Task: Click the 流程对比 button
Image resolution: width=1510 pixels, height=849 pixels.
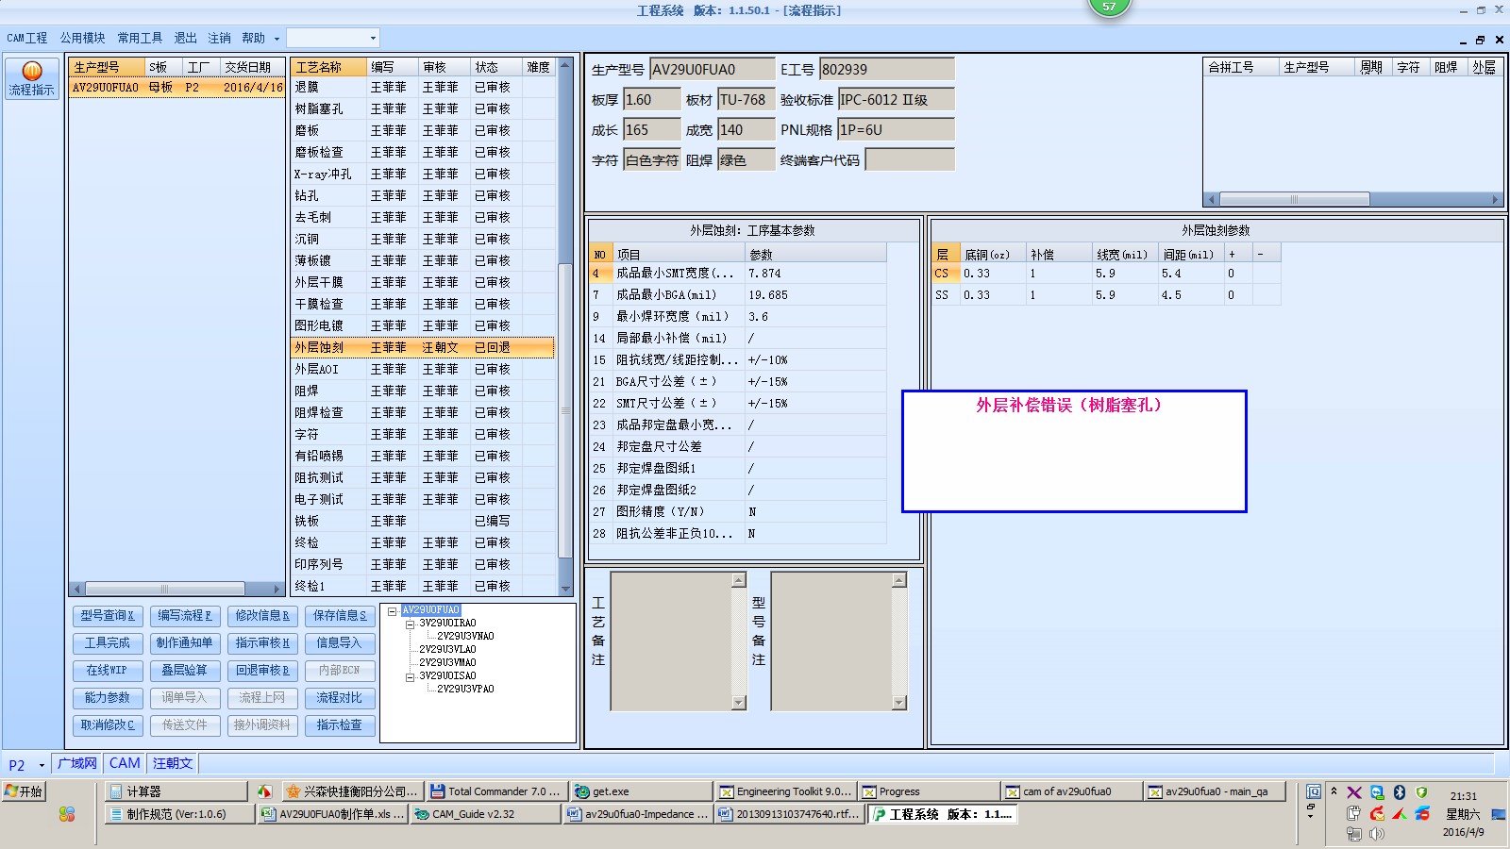Action: point(340,698)
